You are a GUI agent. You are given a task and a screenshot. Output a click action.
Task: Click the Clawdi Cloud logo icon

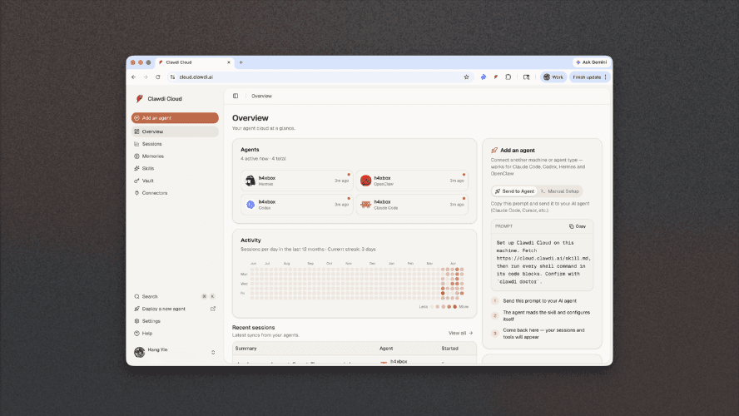point(140,98)
